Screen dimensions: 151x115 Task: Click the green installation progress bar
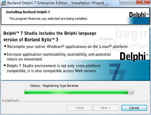coord(79,92)
